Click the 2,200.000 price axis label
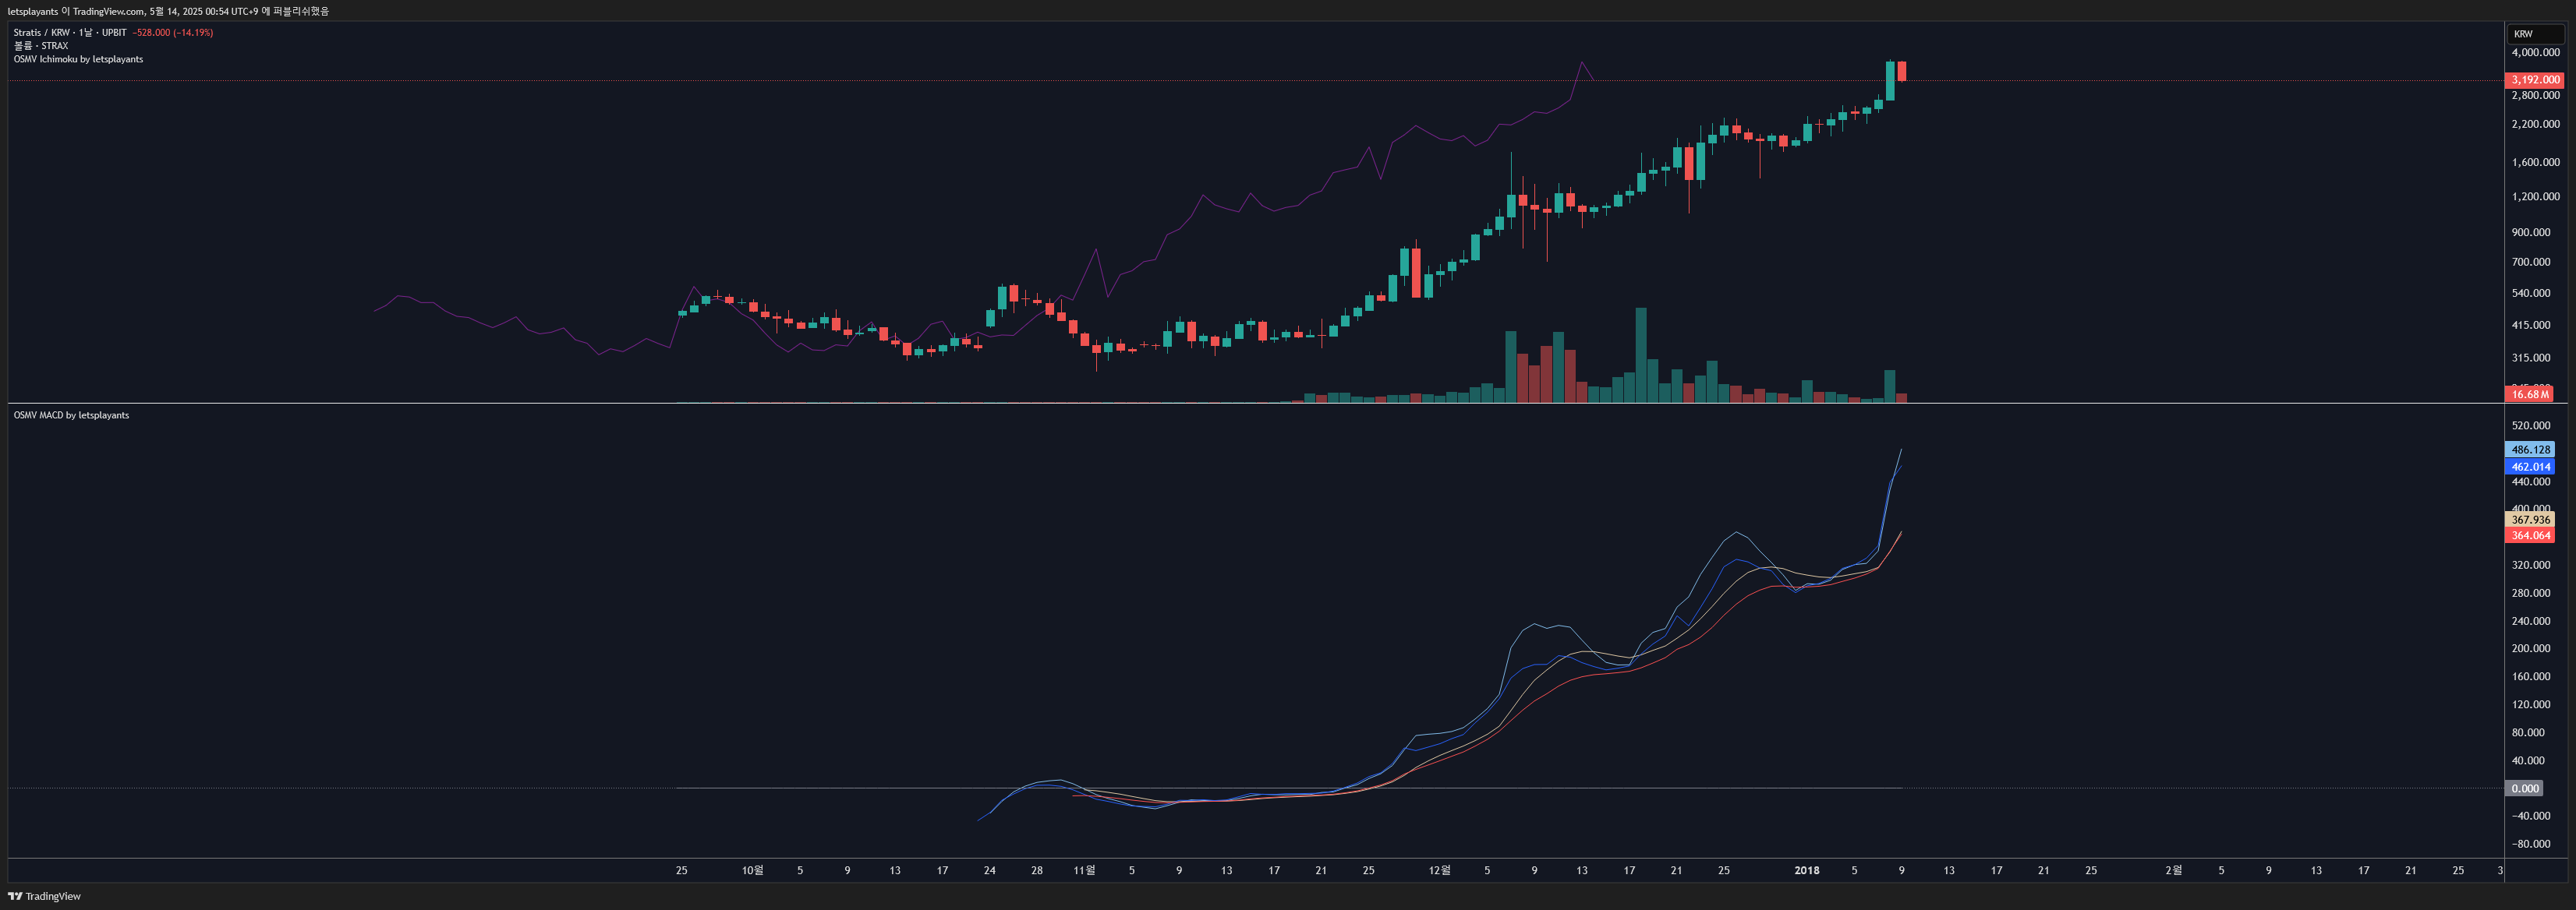This screenshot has width=2576, height=910. coord(2535,124)
